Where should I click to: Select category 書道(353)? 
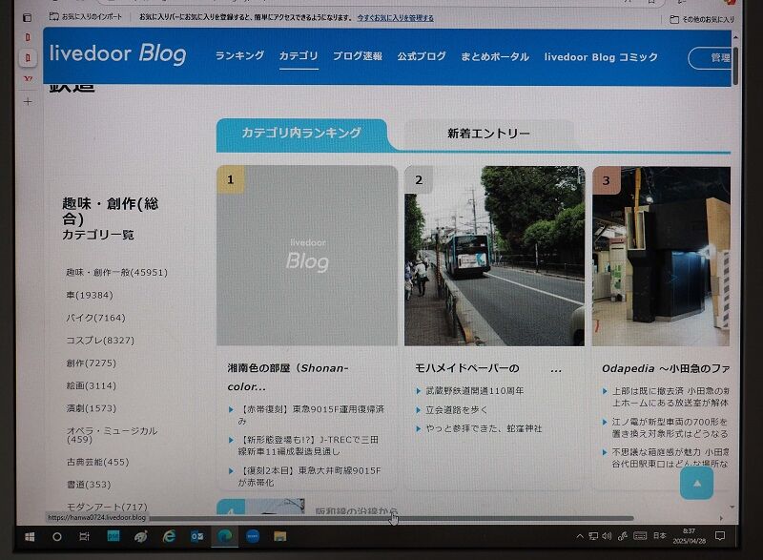[x=89, y=485]
